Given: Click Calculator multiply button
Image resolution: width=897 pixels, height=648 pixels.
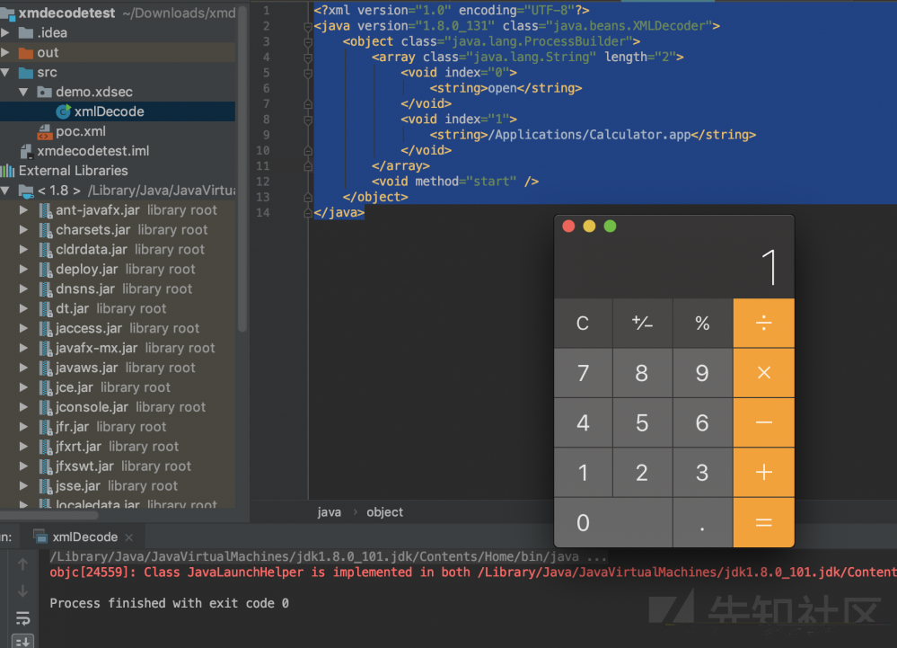Looking at the screenshot, I should (x=764, y=373).
